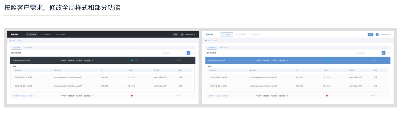
Task: Open 显示关联告警 dropdown in light-theme mockup
Action: (217, 53)
